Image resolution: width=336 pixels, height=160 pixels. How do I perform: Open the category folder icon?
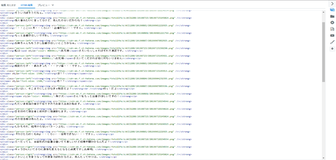coord(332,16)
